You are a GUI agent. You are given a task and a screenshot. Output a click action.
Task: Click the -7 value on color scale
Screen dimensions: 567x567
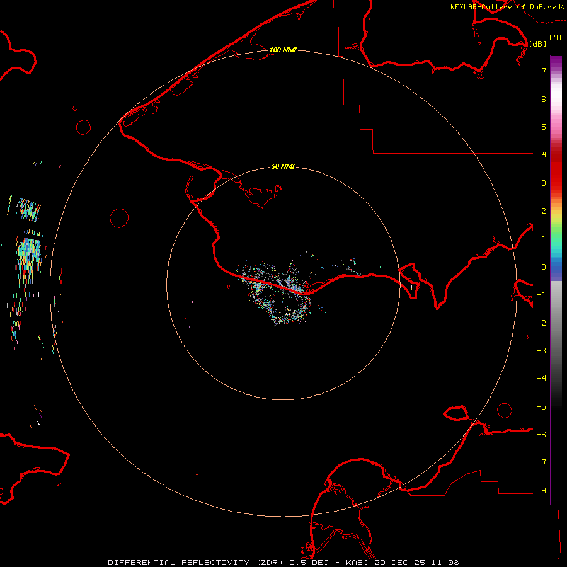pyautogui.click(x=541, y=462)
